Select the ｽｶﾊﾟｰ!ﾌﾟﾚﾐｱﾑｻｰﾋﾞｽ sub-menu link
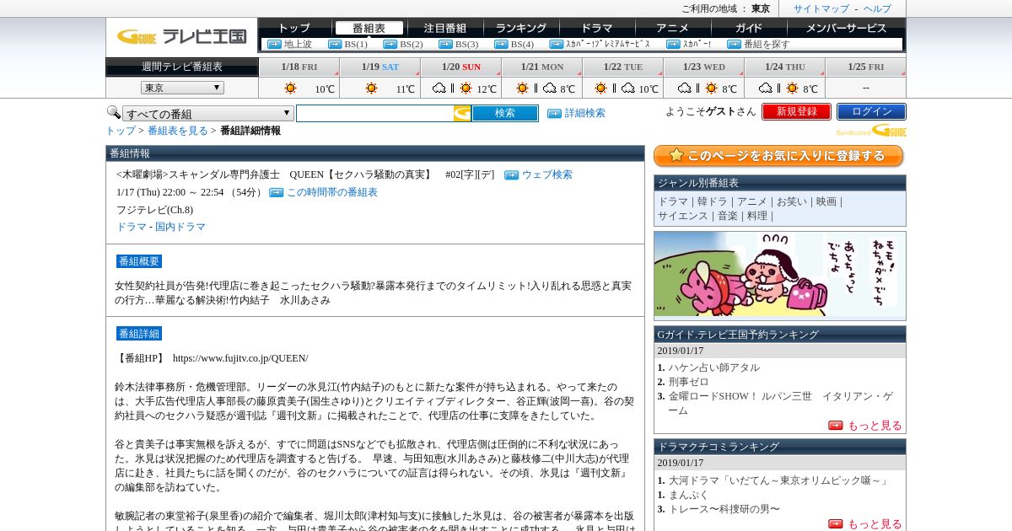 tap(608, 44)
